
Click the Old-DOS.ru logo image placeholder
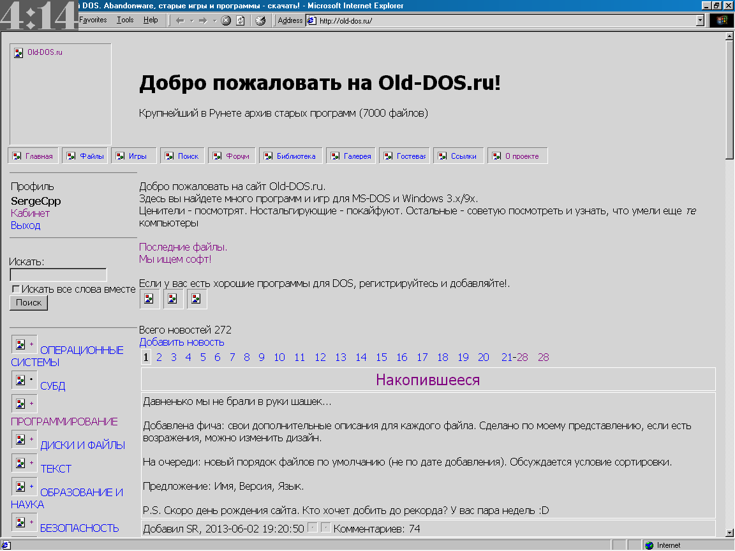pyautogui.click(x=61, y=94)
